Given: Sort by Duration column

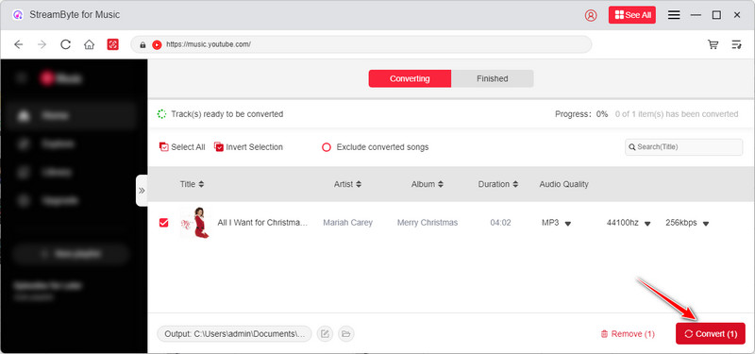Looking at the screenshot, I should pyautogui.click(x=498, y=184).
